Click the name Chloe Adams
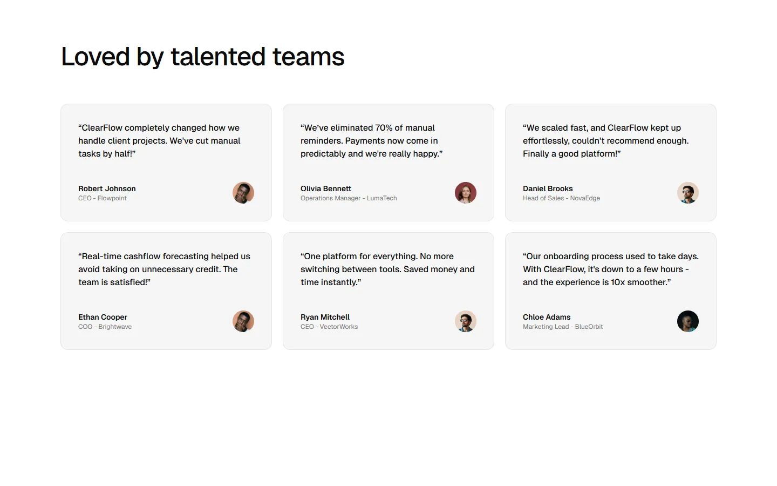 point(547,317)
